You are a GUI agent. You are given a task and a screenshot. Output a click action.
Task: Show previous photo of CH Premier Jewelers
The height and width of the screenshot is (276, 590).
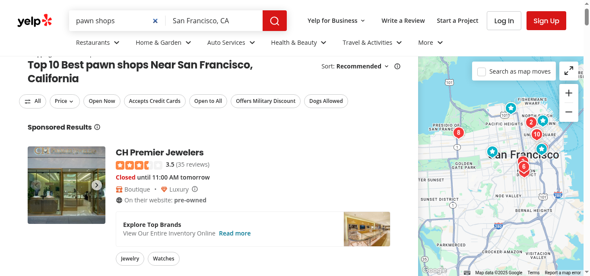(x=36, y=185)
